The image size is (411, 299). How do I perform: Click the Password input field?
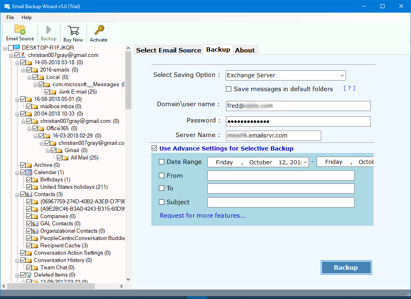(x=298, y=122)
